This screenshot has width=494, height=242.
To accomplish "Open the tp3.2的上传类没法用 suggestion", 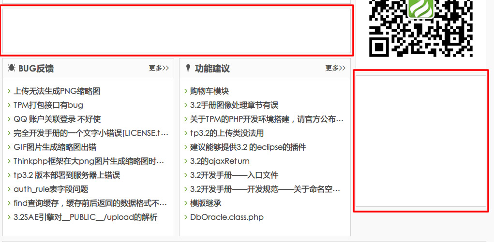I will tap(226, 133).
